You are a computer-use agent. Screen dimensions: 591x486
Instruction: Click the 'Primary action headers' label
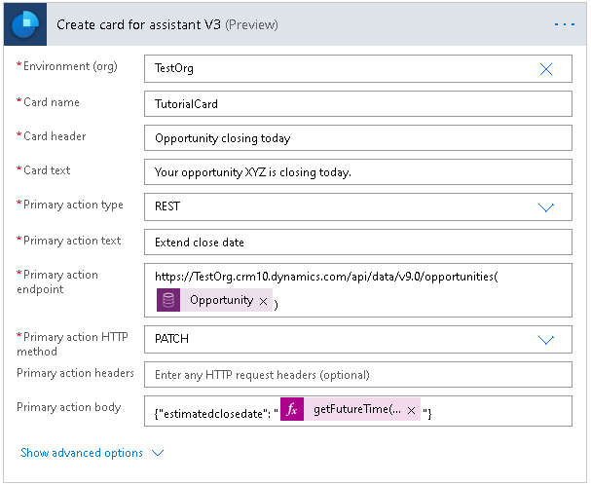click(x=75, y=373)
